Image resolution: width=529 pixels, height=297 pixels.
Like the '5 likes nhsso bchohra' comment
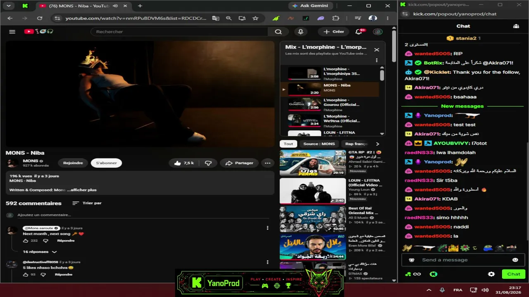26,274
